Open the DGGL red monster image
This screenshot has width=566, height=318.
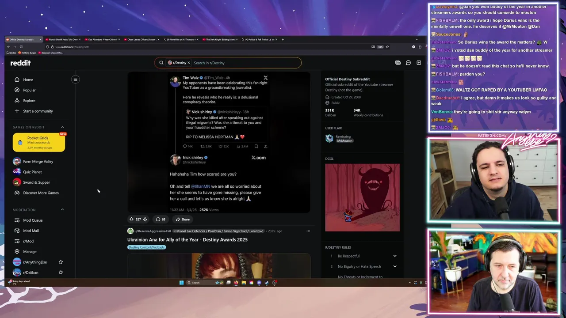pos(362,197)
